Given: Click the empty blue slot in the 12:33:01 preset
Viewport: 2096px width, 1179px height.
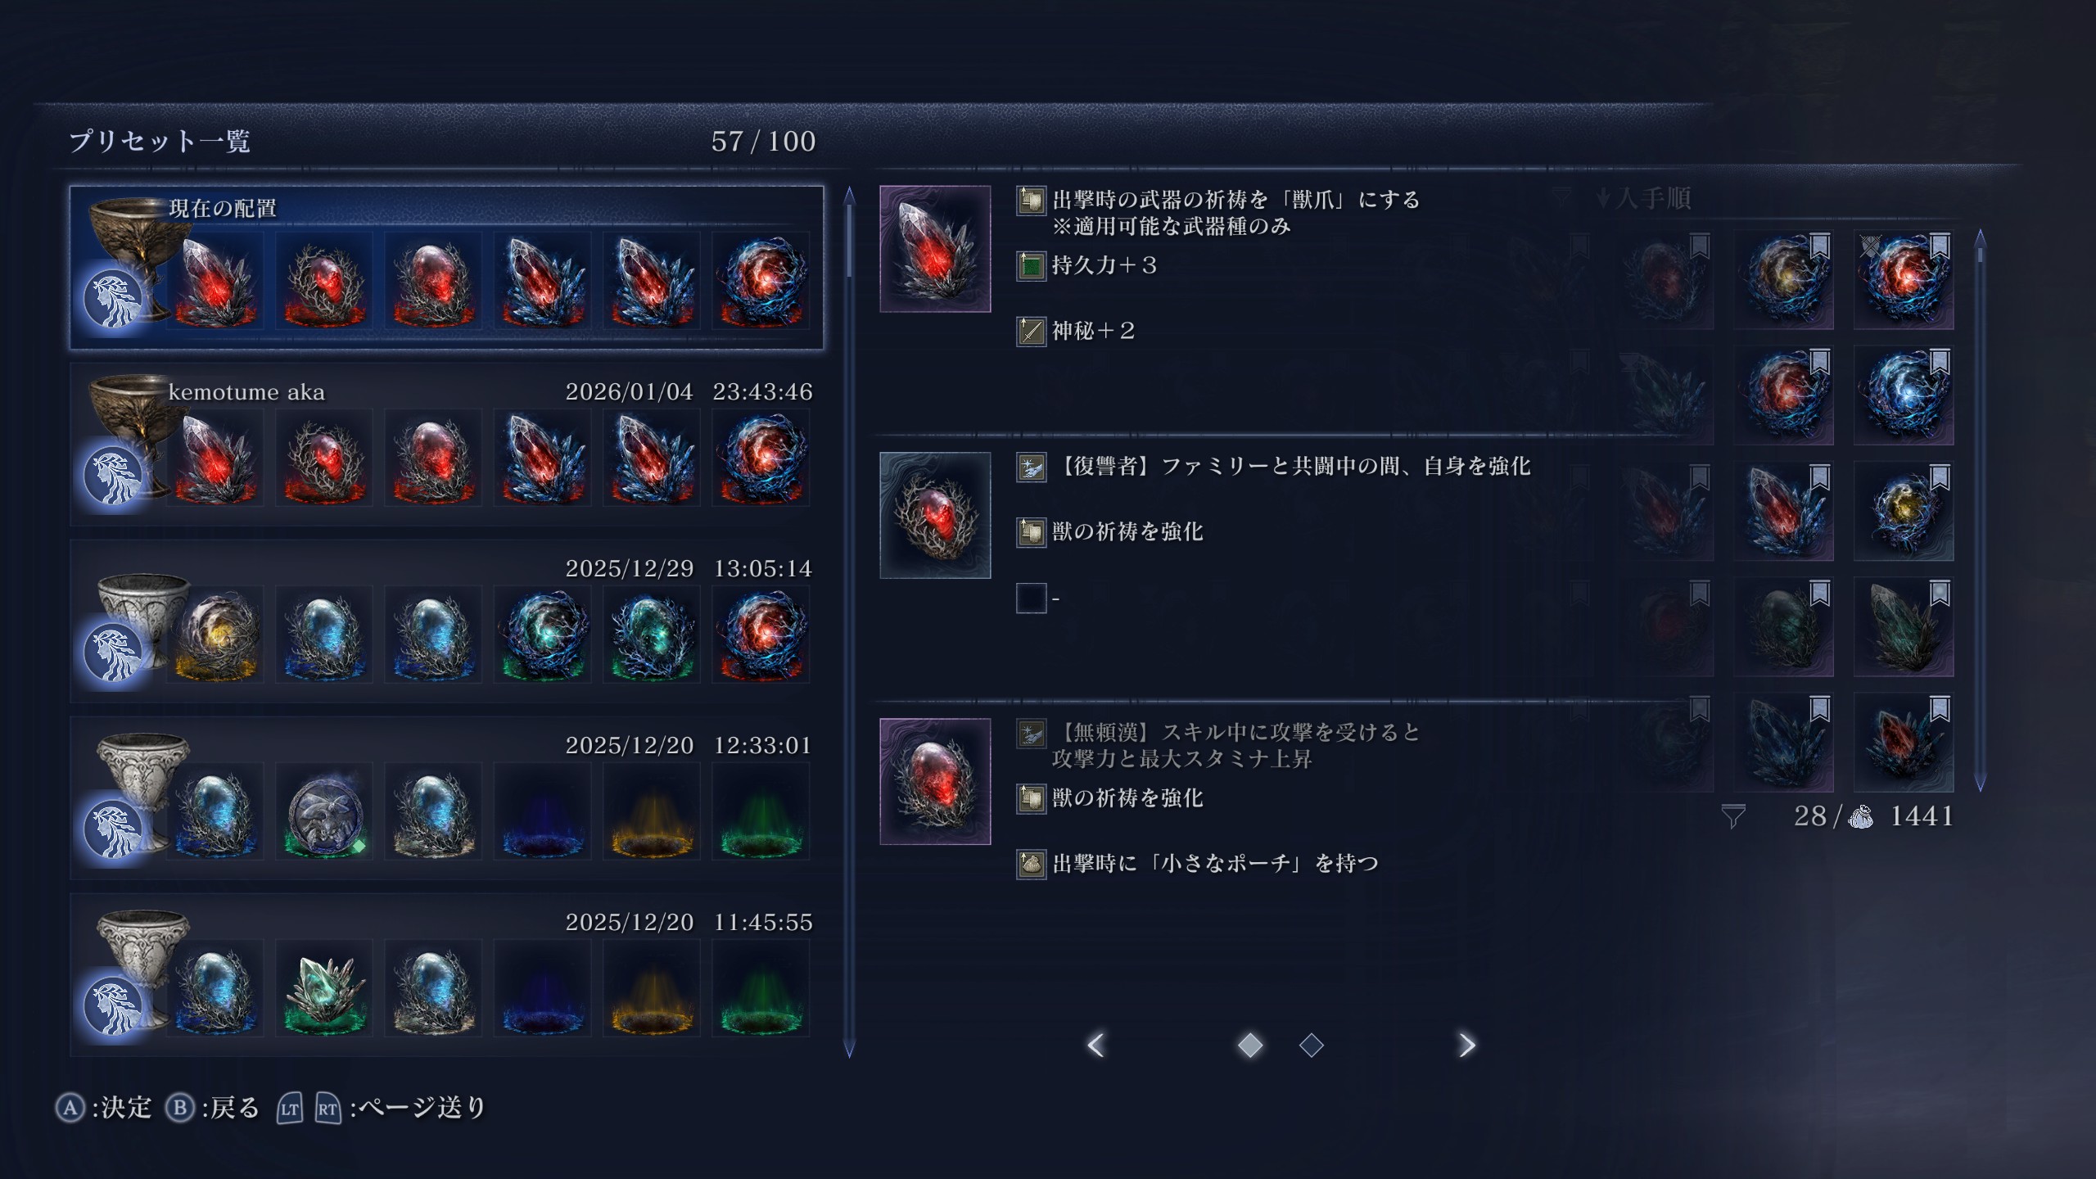Looking at the screenshot, I should 542,811.
